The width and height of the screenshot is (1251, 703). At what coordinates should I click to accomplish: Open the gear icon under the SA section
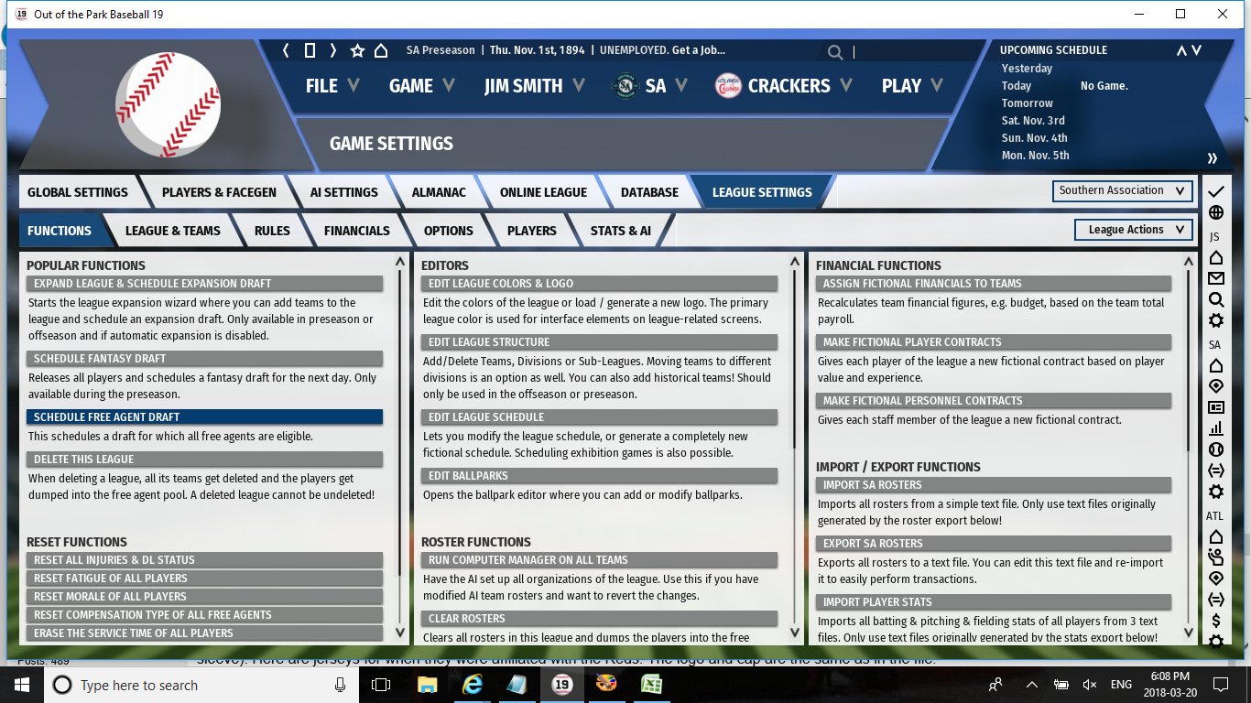1215,492
